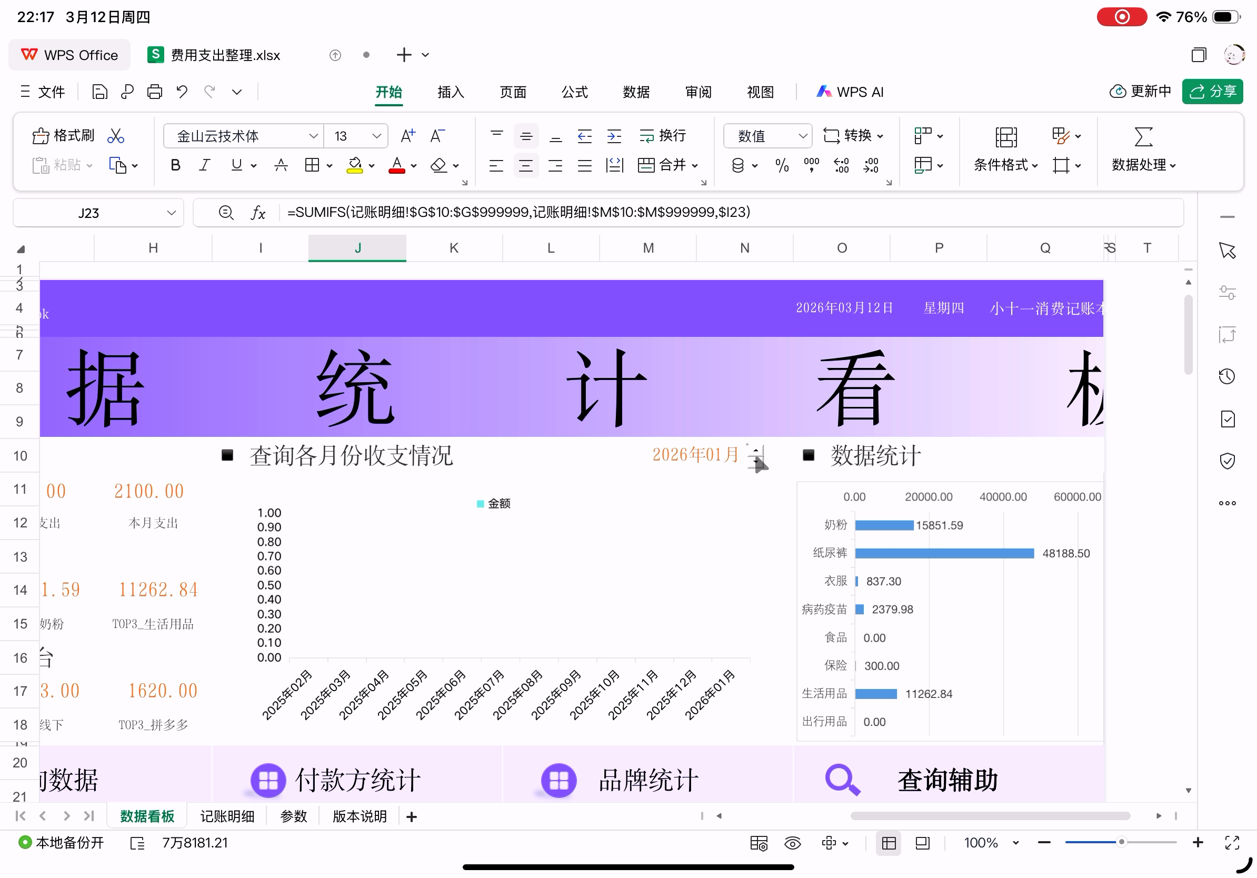The image size is (1257, 878).
Task: Click the strikethrough text icon
Action: [281, 165]
